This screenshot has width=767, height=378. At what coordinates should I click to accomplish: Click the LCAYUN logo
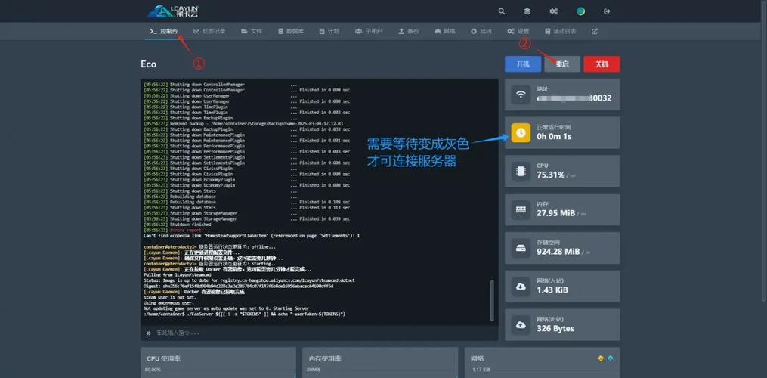pyautogui.click(x=173, y=11)
